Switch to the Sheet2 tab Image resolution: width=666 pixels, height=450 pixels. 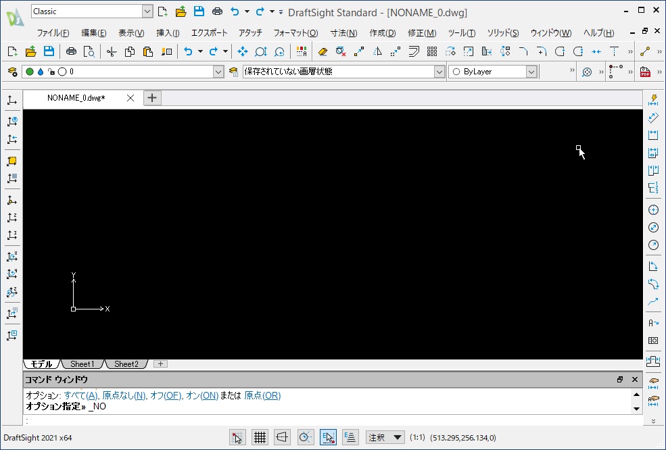(x=126, y=364)
